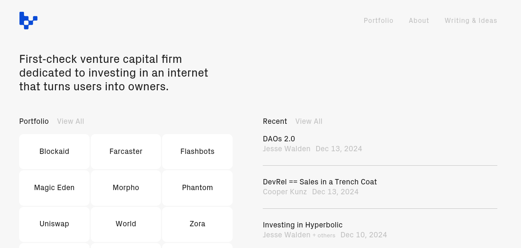Click the World portfolio card
This screenshot has width=521, height=248.
coord(126,224)
